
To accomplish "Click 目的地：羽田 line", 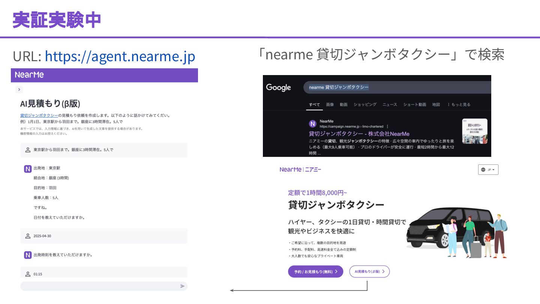I will 45,188.
